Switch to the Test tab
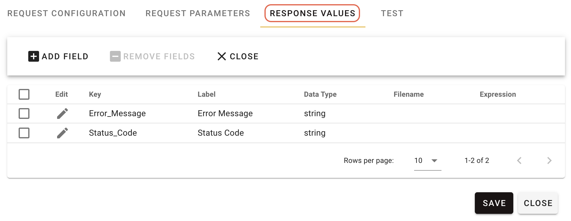 coord(392,13)
